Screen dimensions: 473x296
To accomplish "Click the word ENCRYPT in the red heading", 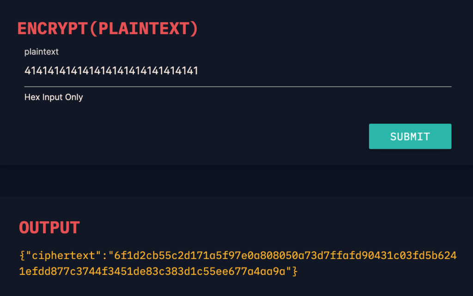I will pos(52,29).
